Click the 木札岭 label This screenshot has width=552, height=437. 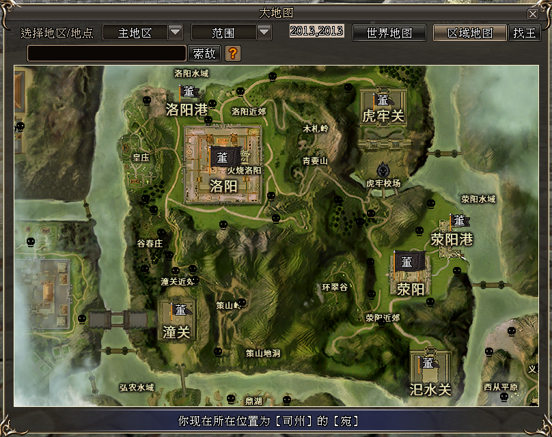point(316,129)
